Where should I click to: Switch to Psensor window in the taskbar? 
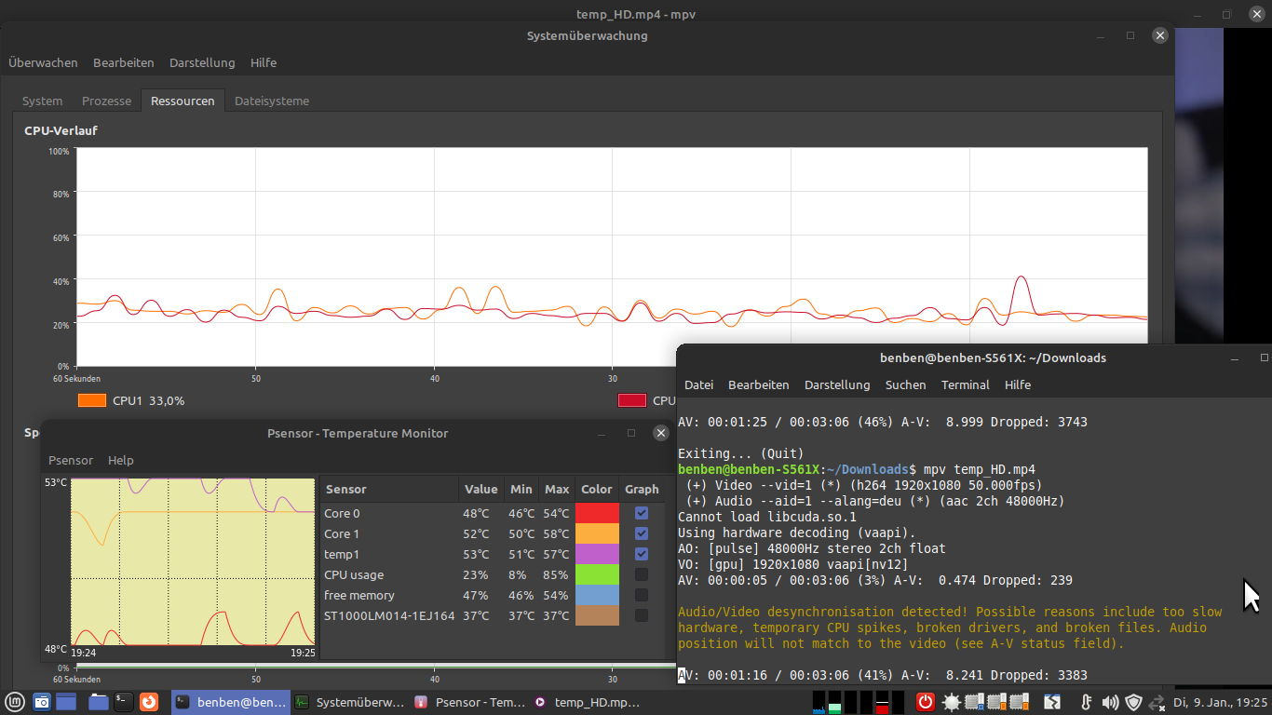tap(468, 702)
